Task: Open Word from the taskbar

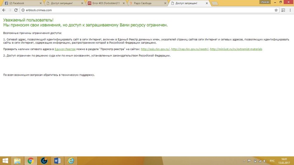Action: (57, 160)
